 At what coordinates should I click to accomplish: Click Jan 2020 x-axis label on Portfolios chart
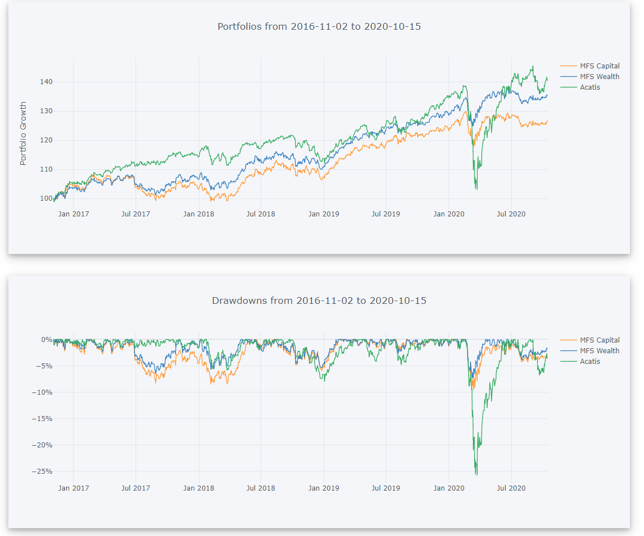[449, 214]
